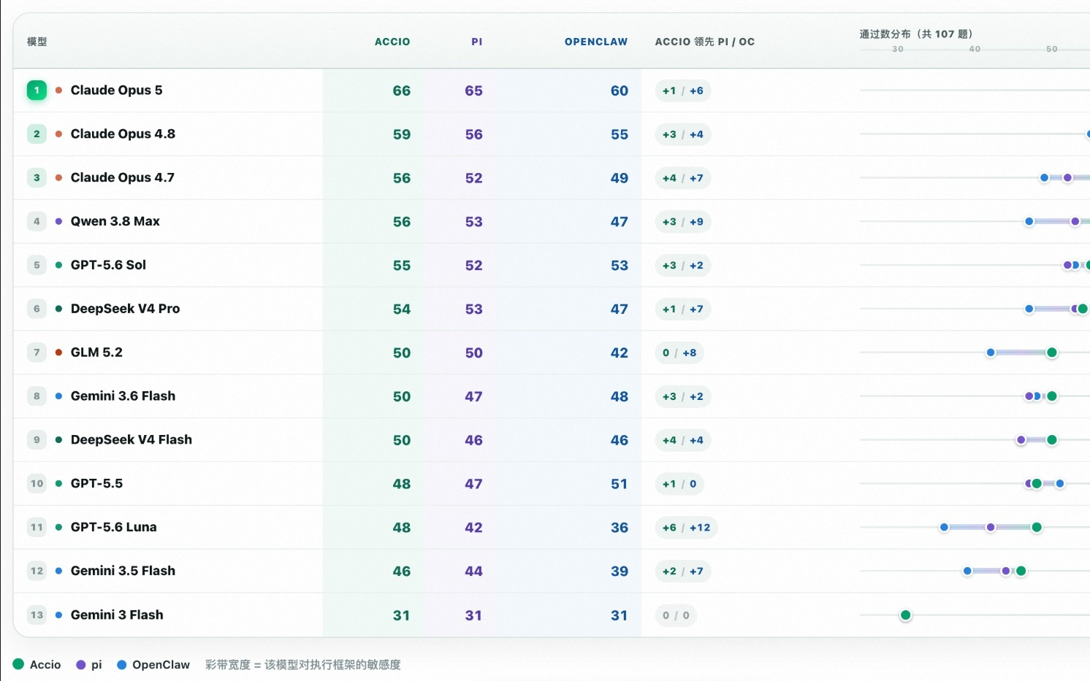Click the GPT-5.6 Sol model name
The height and width of the screenshot is (681, 1090).
pos(108,265)
